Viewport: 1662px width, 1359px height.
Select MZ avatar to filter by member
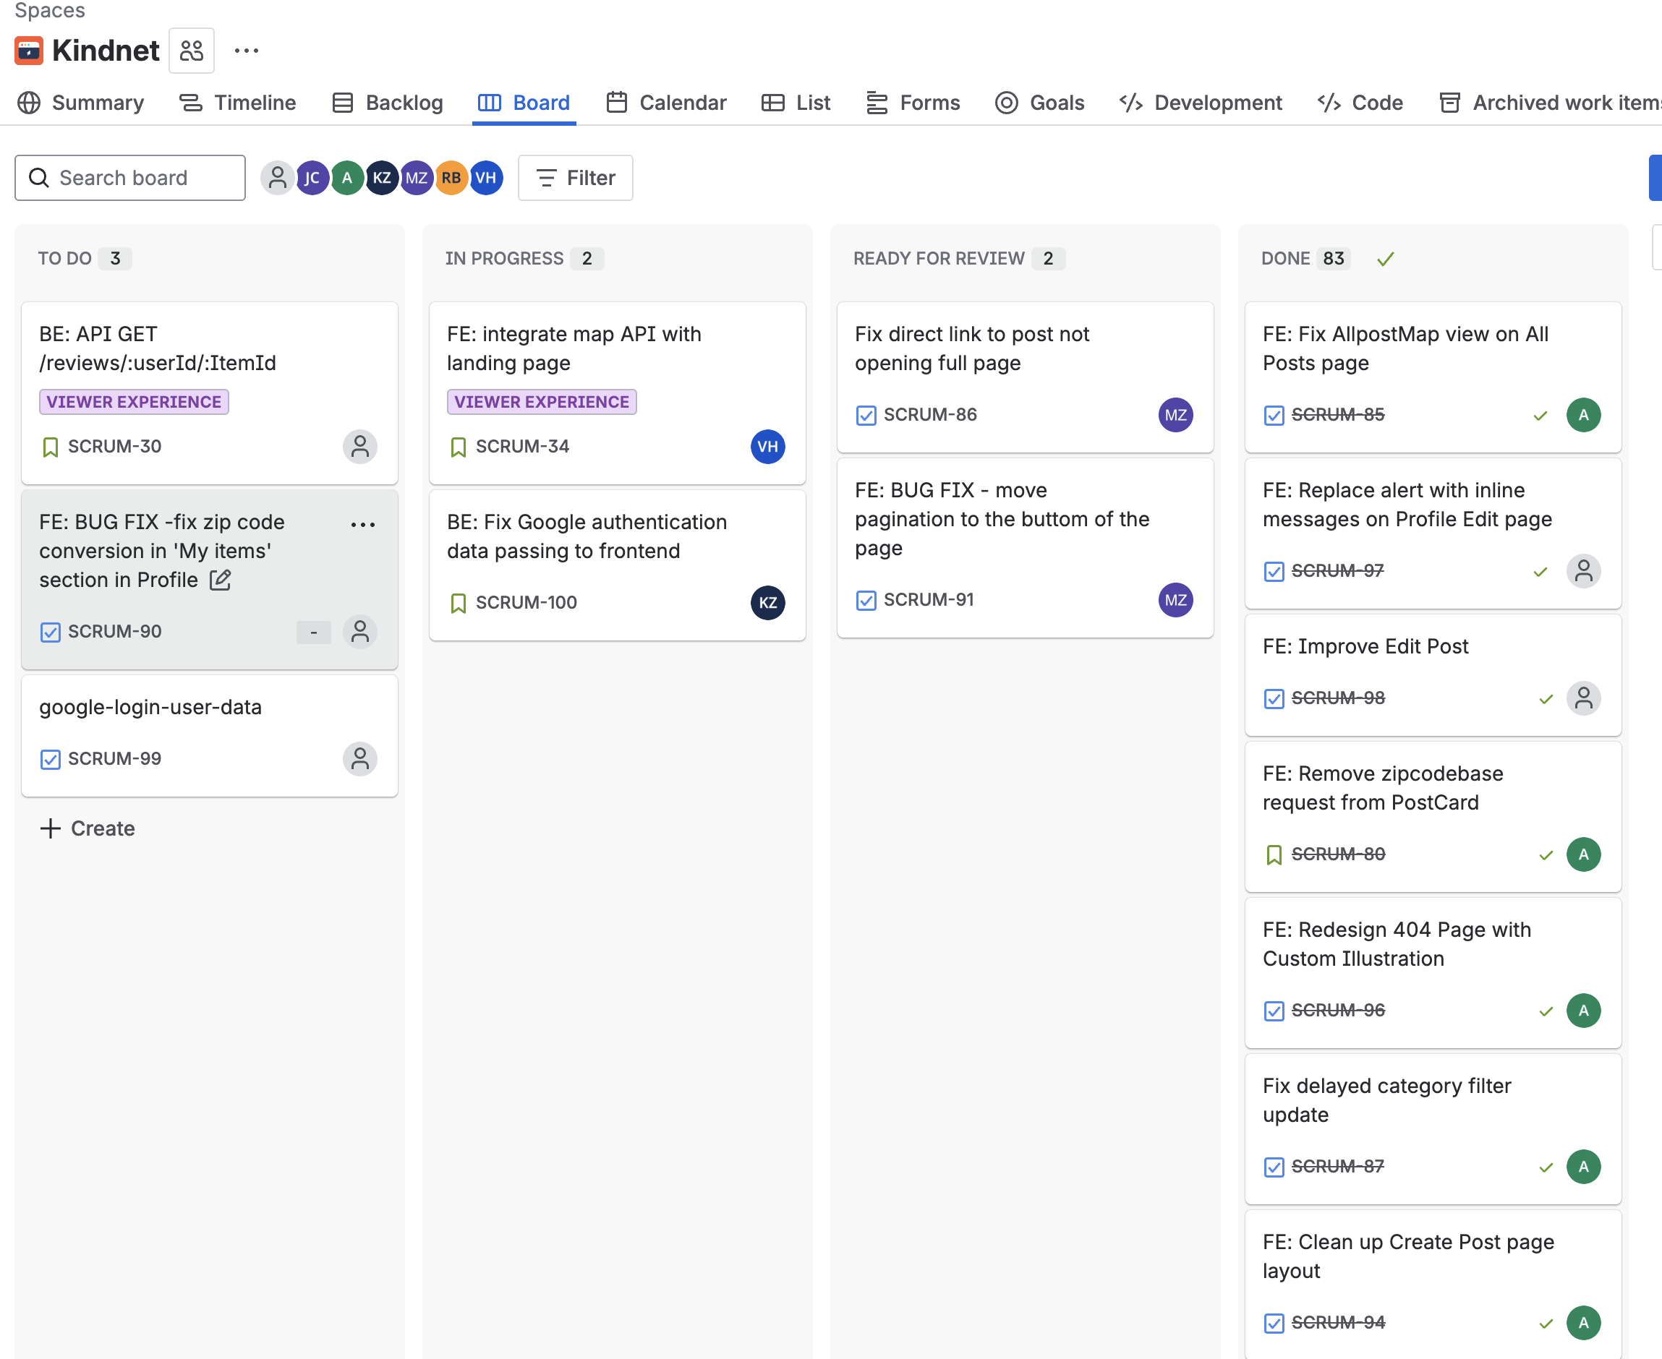pos(416,178)
